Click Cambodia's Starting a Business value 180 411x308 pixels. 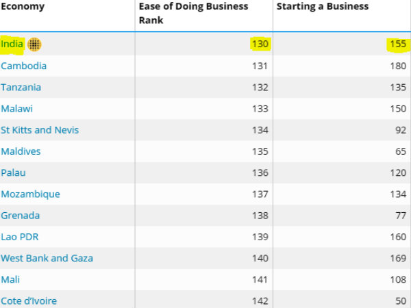click(398, 66)
